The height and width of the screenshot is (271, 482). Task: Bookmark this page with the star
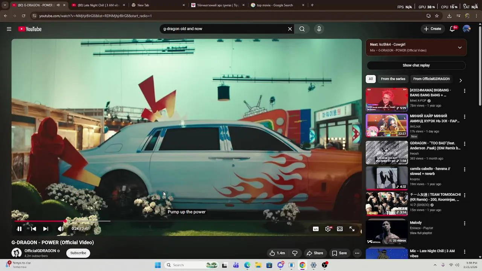coord(437,16)
